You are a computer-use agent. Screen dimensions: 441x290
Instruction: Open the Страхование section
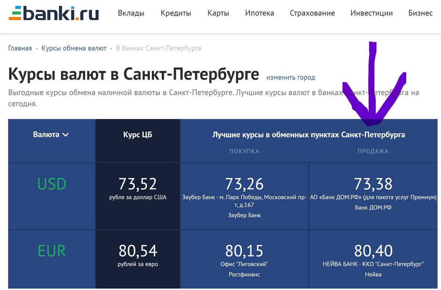312,13
